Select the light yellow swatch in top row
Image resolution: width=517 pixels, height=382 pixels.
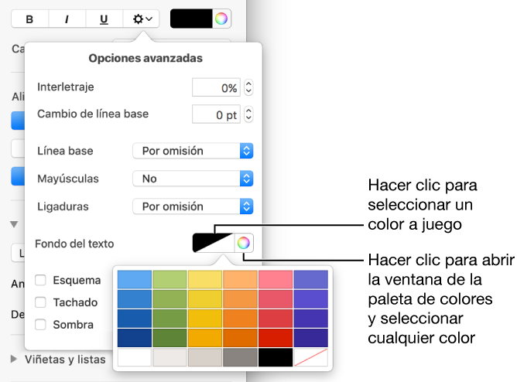click(205, 280)
